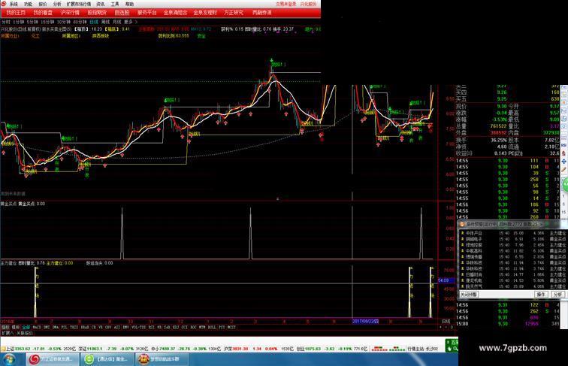Click green 五档 button at bottom right

coord(452,345)
